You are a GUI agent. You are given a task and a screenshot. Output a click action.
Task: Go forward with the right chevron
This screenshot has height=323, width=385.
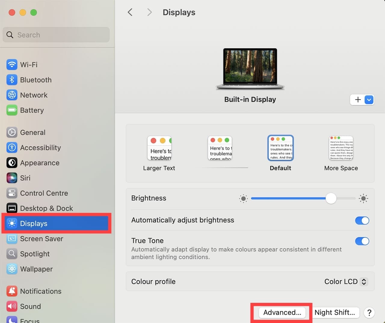tap(149, 12)
